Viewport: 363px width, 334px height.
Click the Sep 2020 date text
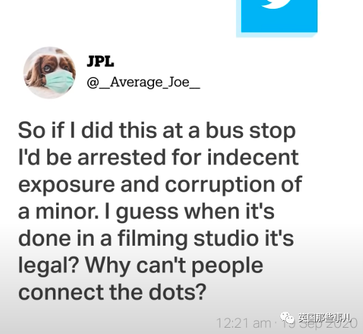coord(328,323)
